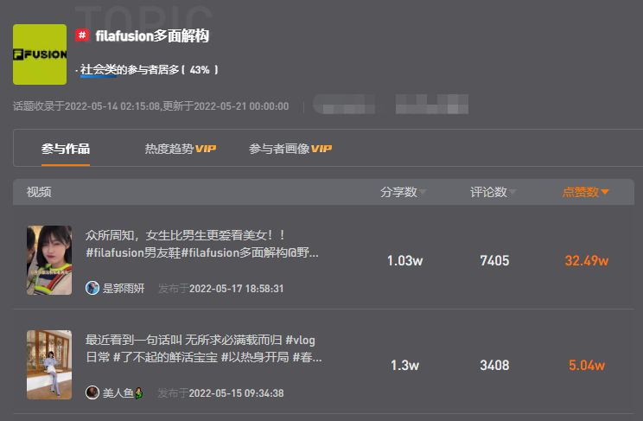Open the author link 是郭雨妍
643x421 pixels.
[x=124, y=289]
